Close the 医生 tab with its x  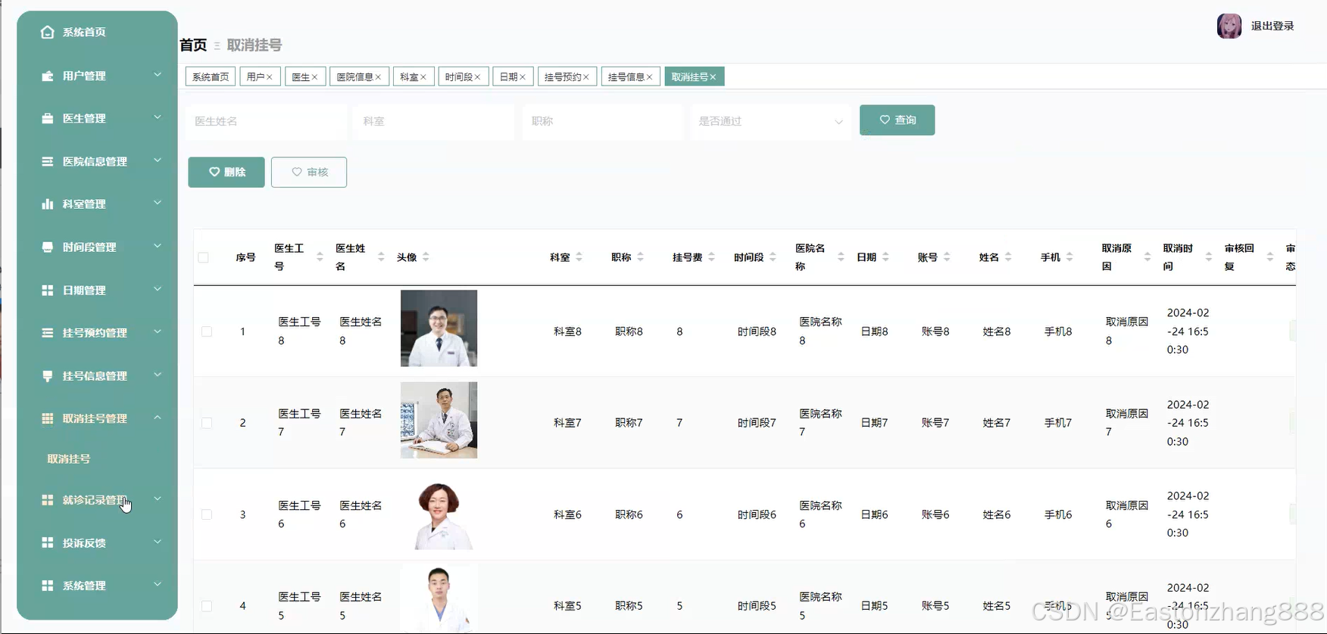point(314,77)
